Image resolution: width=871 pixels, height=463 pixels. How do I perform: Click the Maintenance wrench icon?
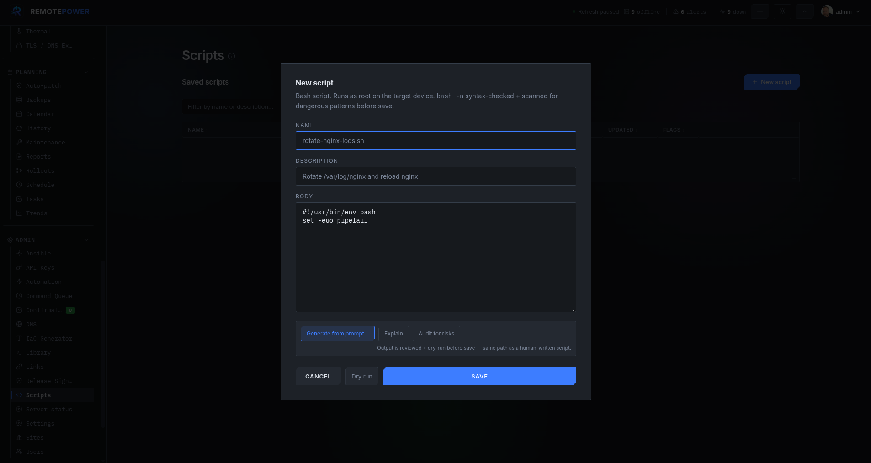coord(19,142)
